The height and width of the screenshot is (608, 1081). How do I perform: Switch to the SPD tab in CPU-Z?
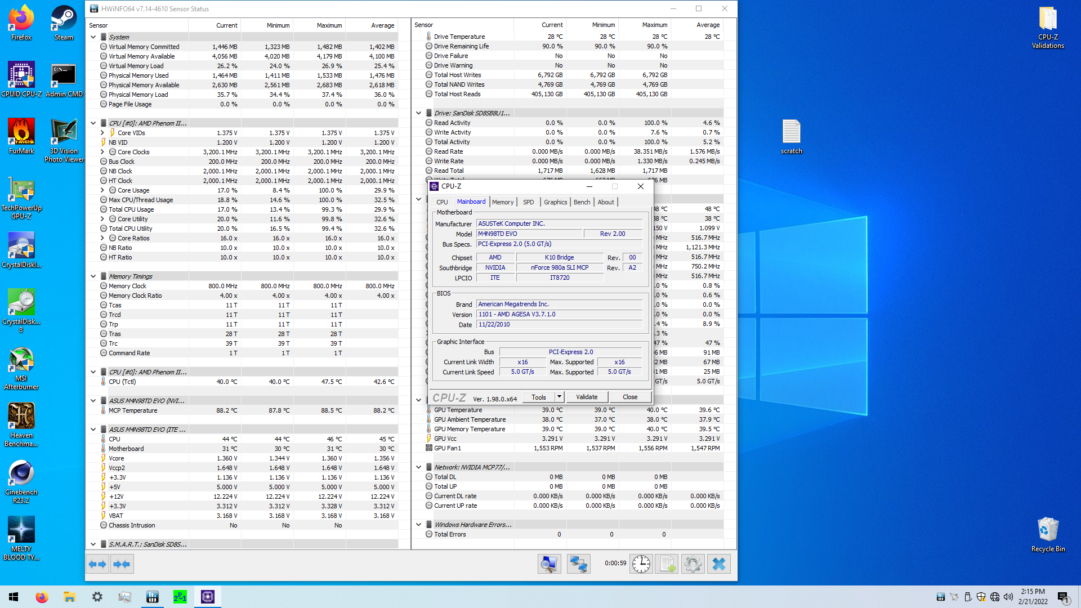coord(528,202)
